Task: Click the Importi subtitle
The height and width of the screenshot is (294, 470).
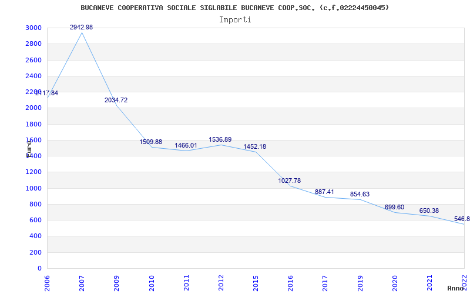Action: click(x=235, y=19)
